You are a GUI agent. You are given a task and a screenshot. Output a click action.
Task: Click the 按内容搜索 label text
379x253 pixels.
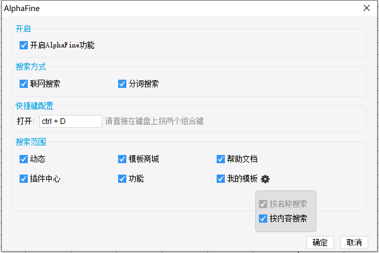pyautogui.click(x=288, y=218)
